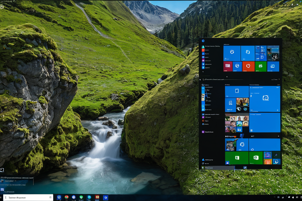The height and width of the screenshot is (201, 302).
Task: Open the small orange tile in the bottom tile group
Action: pyautogui.click(x=268, y=162)
